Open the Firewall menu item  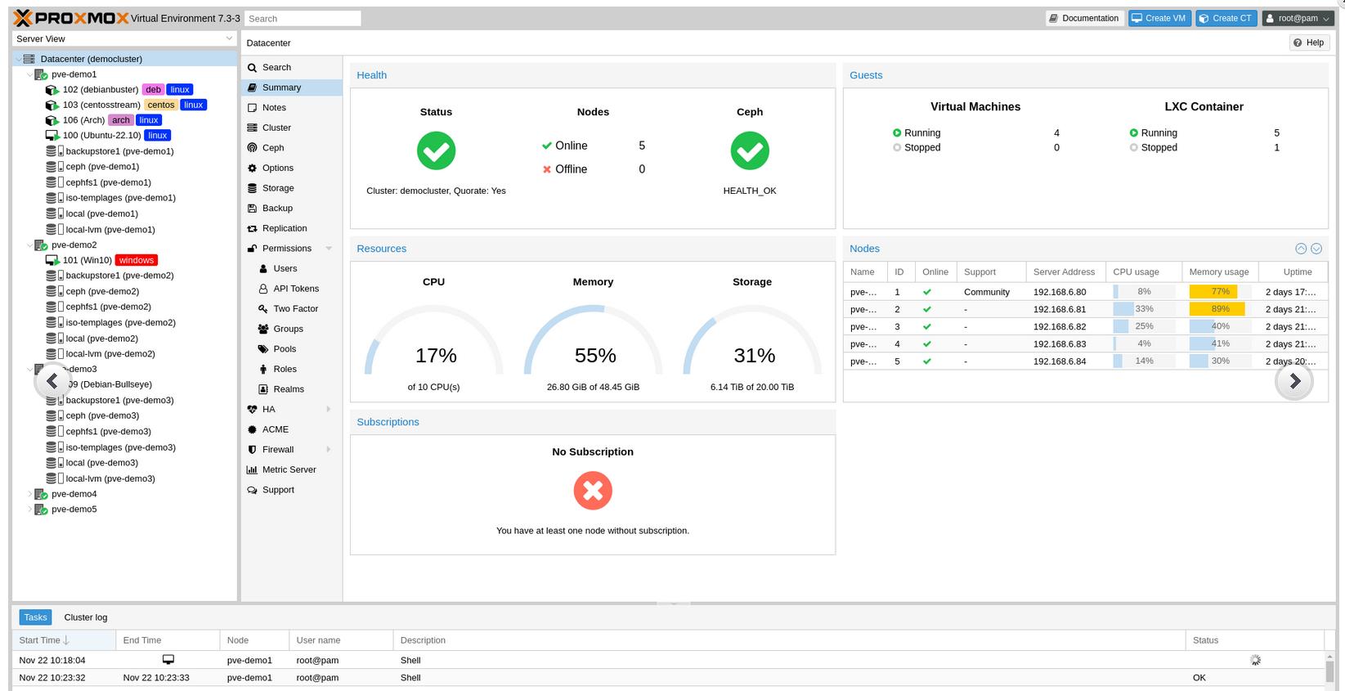(291, 449)
